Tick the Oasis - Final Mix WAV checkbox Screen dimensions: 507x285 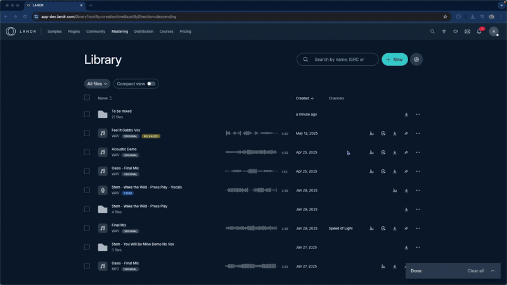[87, 171]
